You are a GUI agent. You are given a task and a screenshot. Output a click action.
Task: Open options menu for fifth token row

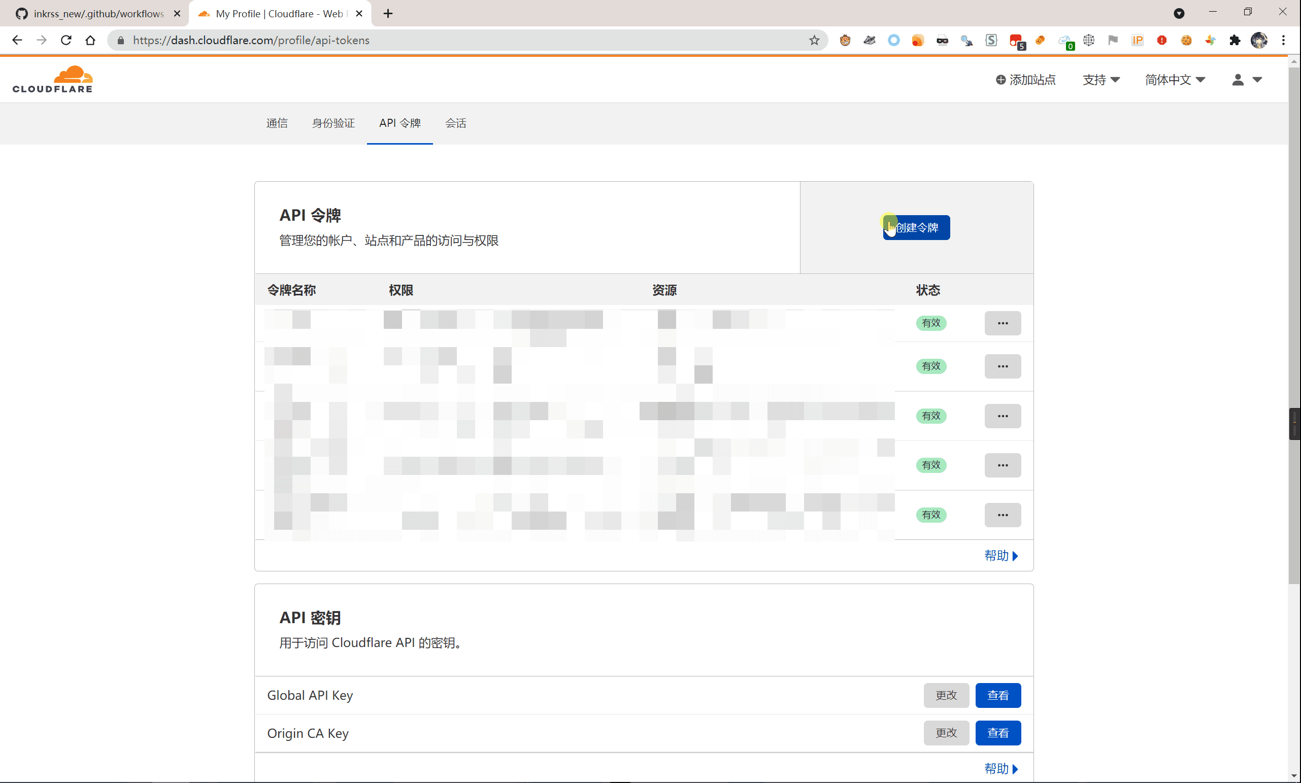tap(1002, 515)
